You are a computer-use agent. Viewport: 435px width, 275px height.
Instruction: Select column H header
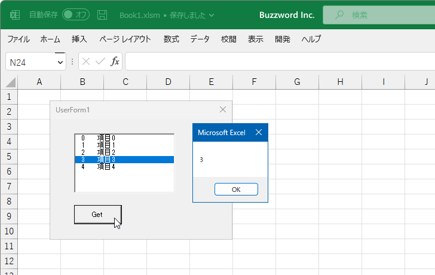tap(341, 82)
